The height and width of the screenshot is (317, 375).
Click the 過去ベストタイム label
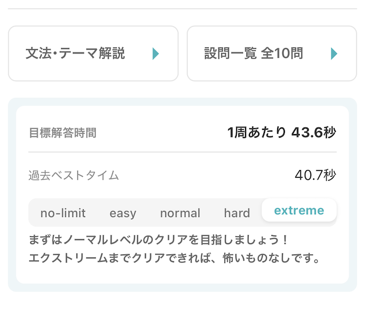pyautogui.click(x=74, y=176)
